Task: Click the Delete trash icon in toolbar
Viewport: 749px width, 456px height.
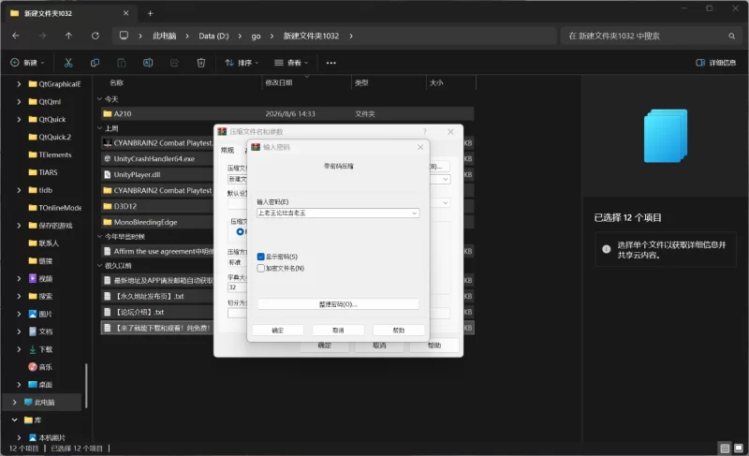Action: [201, 63]
